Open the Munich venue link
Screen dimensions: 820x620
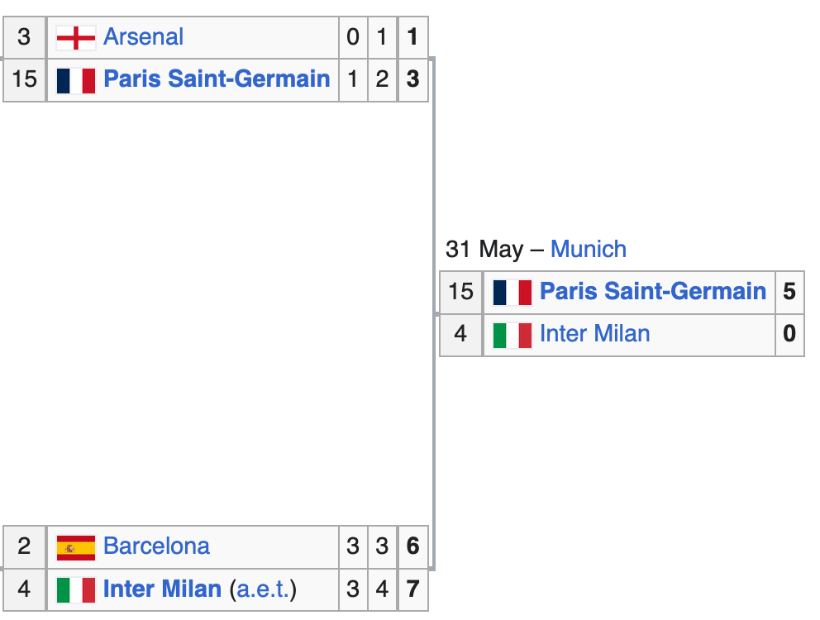pos(589,249)
